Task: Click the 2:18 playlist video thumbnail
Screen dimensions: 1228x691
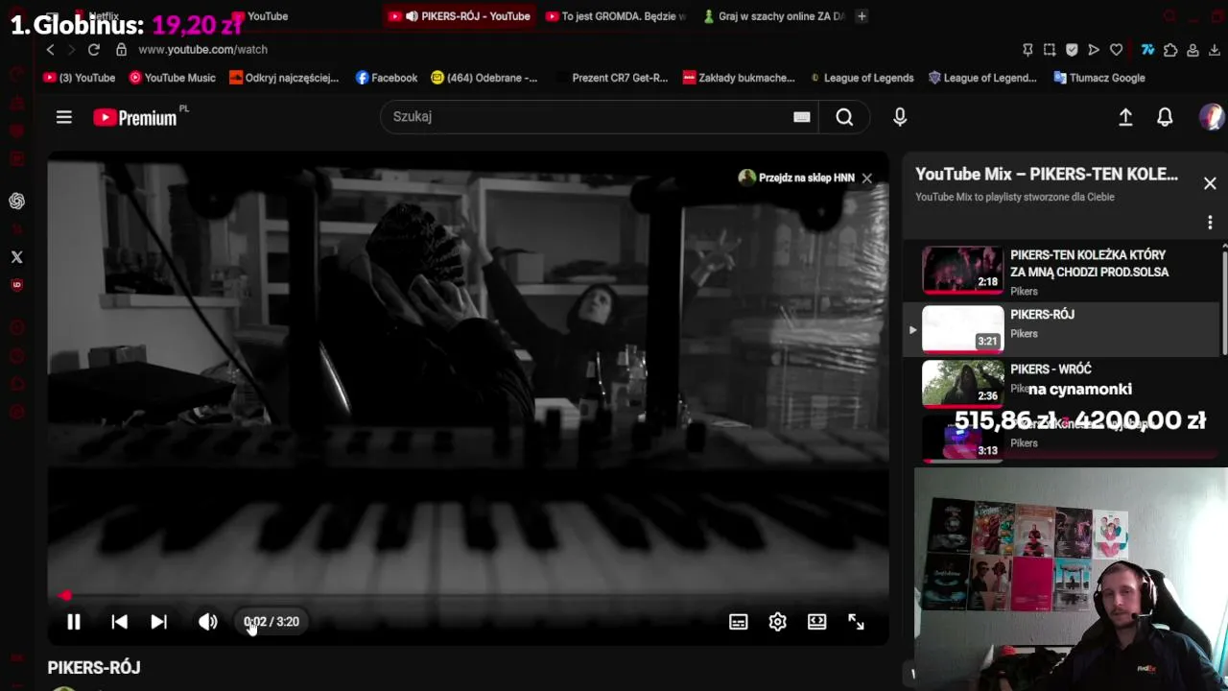Action: click(x=962, y=271)
